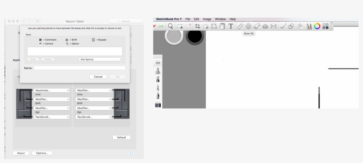Open the Window menu

pyautogui.click(x=220, y=19)
